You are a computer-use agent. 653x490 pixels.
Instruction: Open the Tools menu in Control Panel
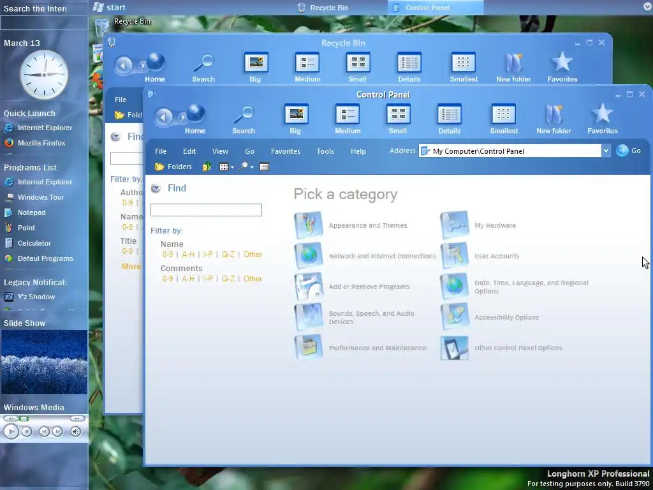coord(325,151)
